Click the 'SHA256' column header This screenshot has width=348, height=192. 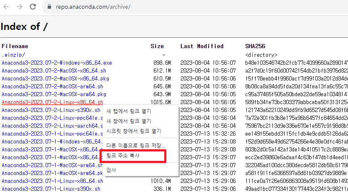tap(255, 46)
